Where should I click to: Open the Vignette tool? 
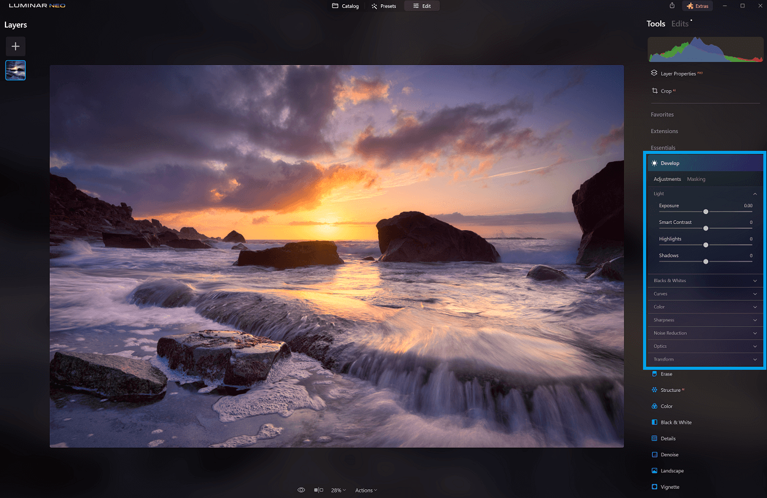(670, 486)
